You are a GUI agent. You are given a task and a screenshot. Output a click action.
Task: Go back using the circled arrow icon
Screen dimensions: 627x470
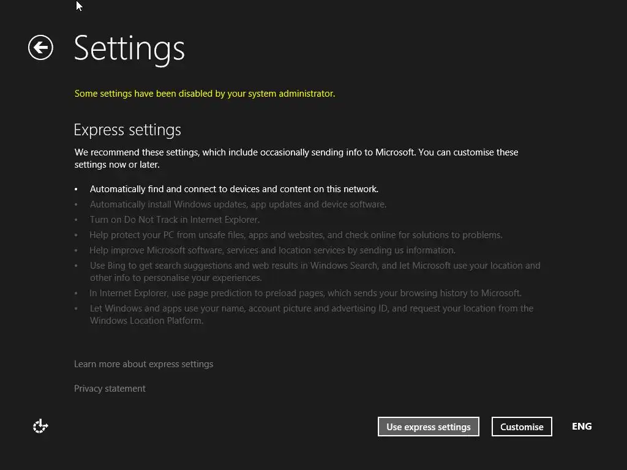tap(40, 48)
